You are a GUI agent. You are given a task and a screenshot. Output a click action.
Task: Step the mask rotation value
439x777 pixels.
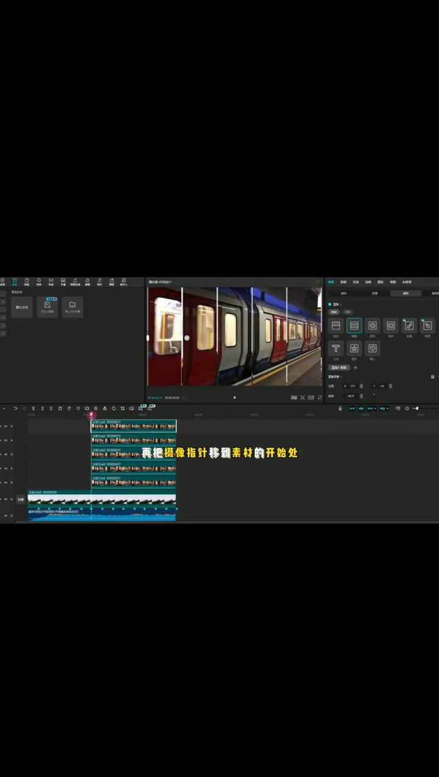click(361, 396)
